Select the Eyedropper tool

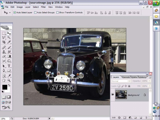point(9,76)
